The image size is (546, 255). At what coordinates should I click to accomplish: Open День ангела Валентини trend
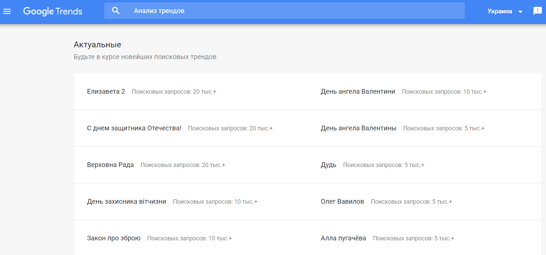click(358, 91)
